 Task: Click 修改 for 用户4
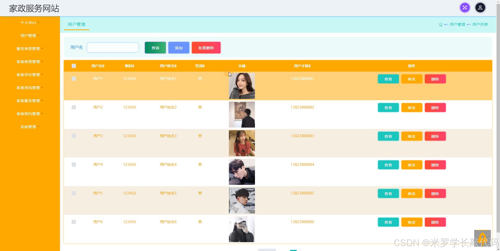point(412,165)
